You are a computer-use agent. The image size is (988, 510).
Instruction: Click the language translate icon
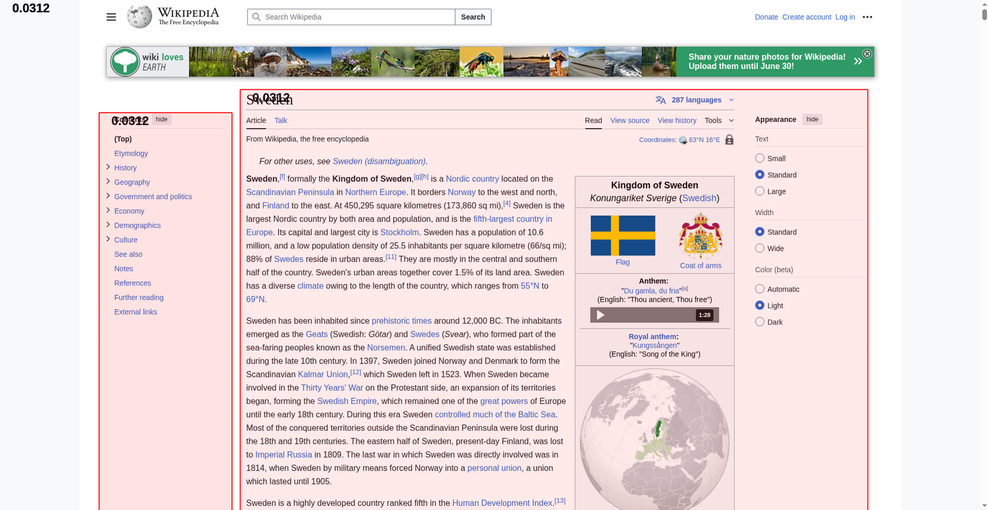[660, 100]
